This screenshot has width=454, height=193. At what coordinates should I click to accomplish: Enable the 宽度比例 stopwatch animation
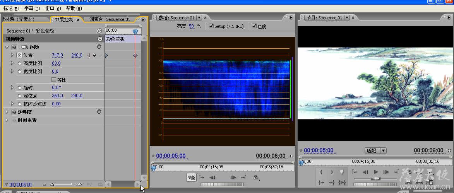click(19, 71)
